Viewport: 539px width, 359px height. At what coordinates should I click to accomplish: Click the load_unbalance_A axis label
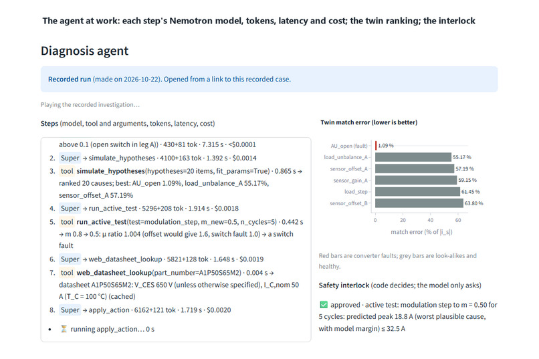click(x=346, y=157)
